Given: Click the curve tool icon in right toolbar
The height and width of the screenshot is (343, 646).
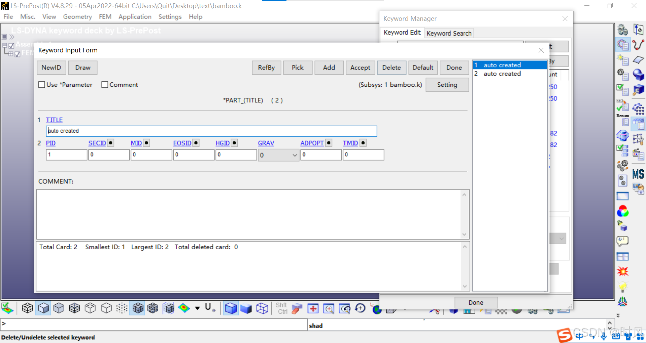Looking at the screenshot, I should coord(638,44).
